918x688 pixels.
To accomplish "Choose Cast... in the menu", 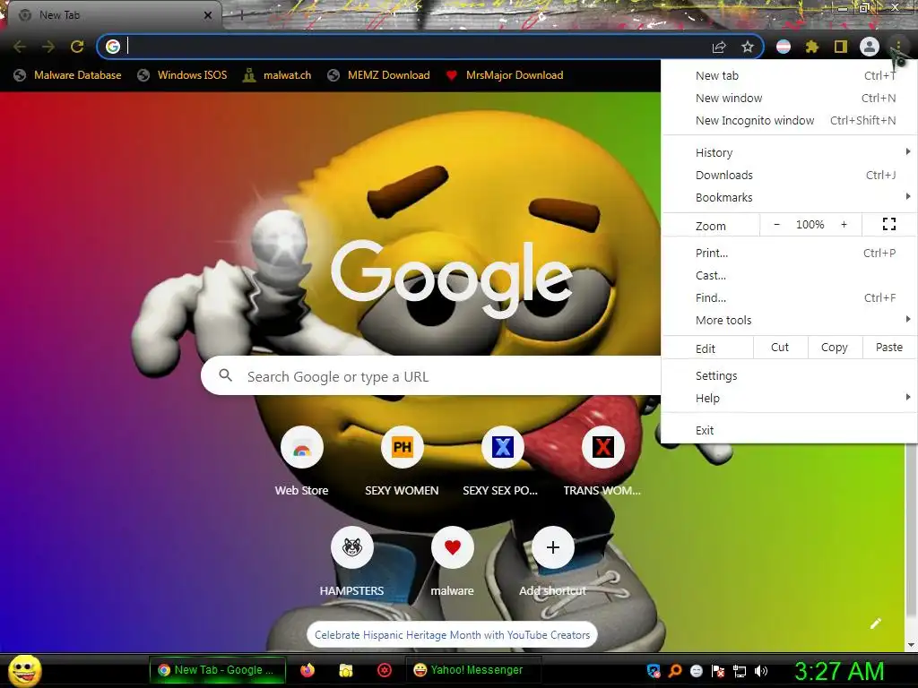I will click(x=789, y=275).
